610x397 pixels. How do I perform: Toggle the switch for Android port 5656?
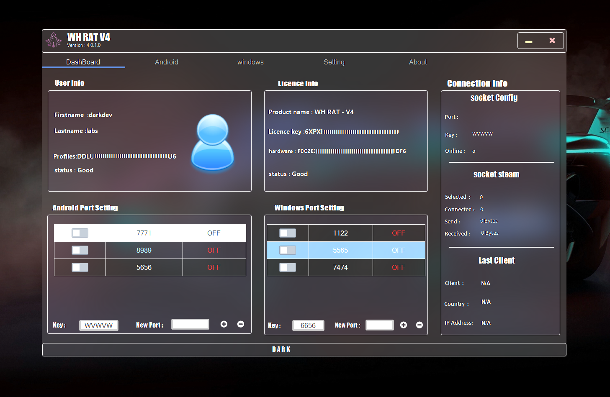(x=80, y=267)
